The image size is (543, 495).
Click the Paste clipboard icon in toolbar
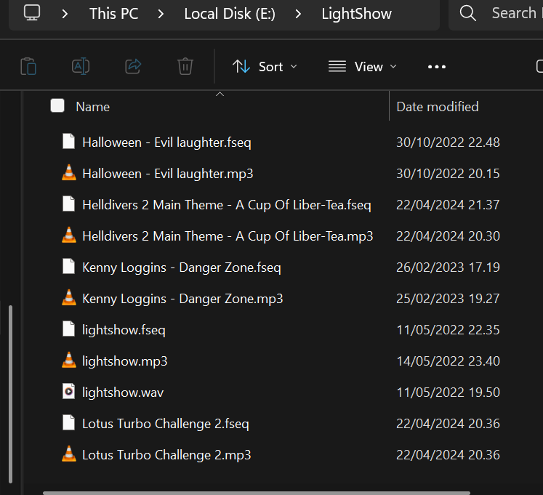(x=28, y=67)
